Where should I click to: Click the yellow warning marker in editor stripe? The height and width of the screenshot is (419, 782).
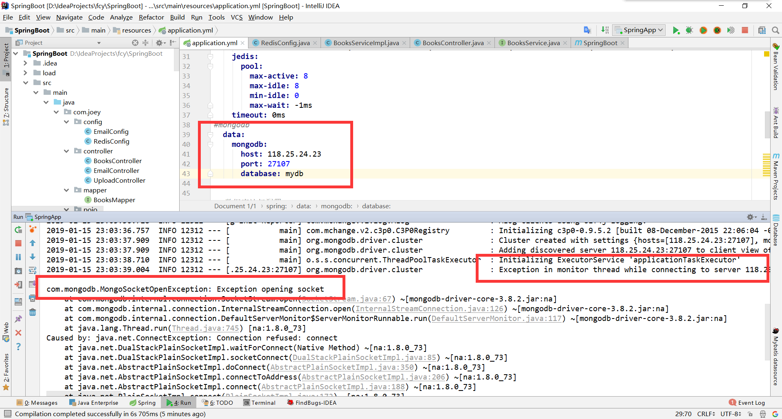[x=767, y=54]
